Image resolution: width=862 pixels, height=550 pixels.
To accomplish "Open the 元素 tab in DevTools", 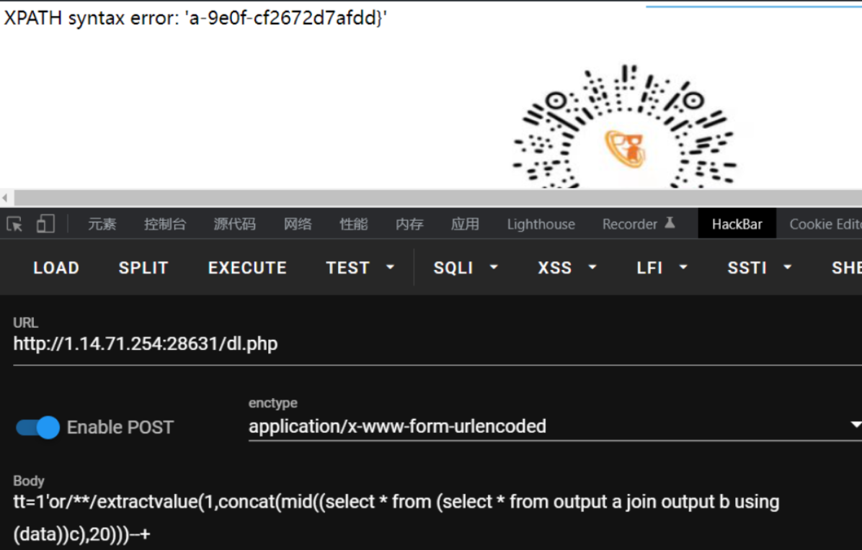I will pos(102,224).
